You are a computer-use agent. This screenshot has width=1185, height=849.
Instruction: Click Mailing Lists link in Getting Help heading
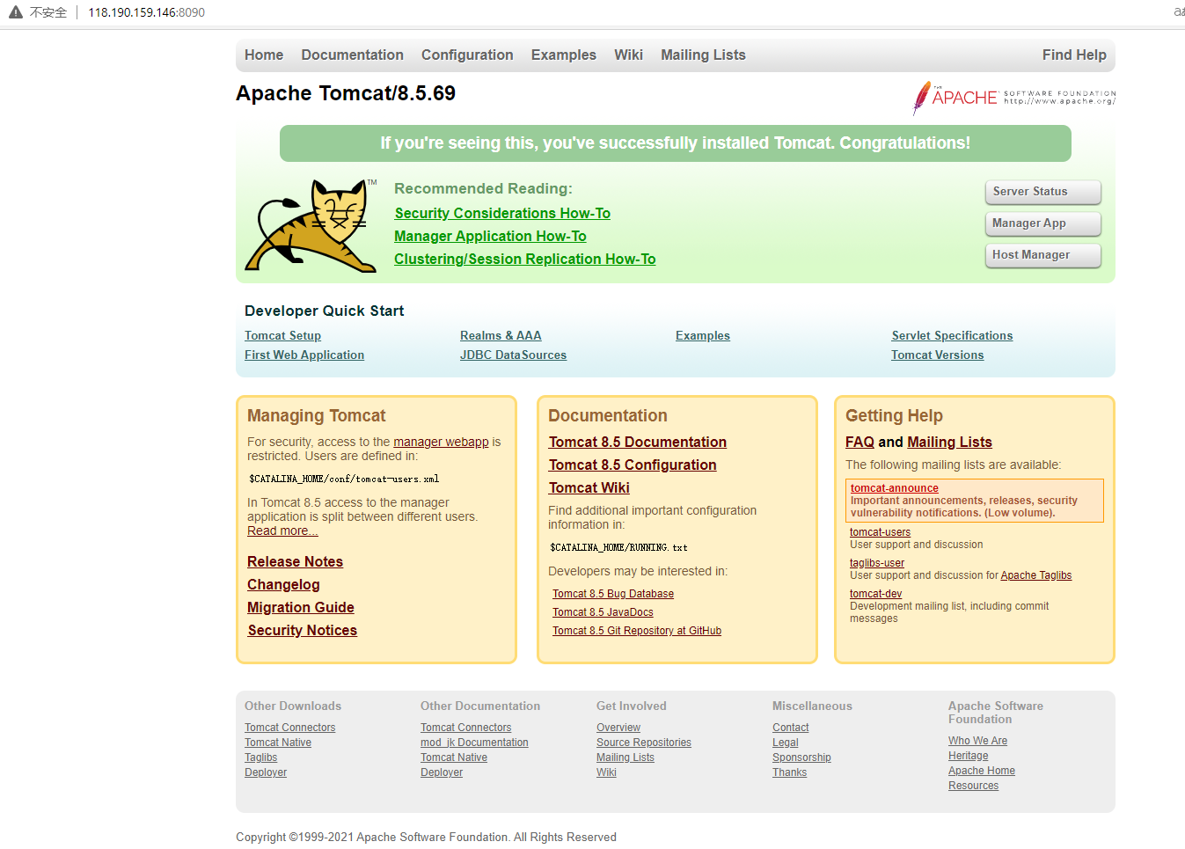coord(949,442)
